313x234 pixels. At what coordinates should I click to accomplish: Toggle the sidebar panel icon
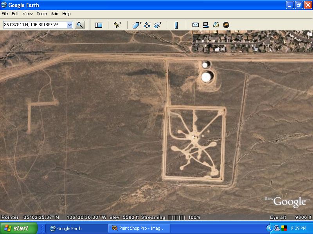point(99,25)
